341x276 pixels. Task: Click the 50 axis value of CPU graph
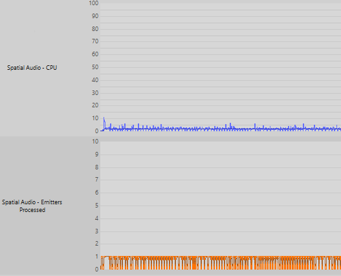click(95, 67)
